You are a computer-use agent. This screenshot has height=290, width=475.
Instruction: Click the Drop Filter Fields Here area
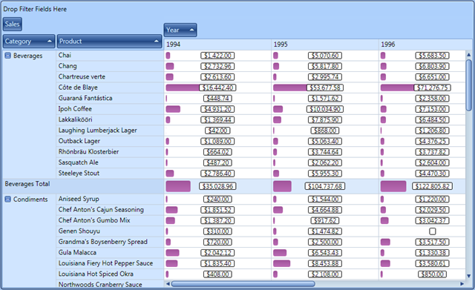pyautogui.click(x=35, y=9)
